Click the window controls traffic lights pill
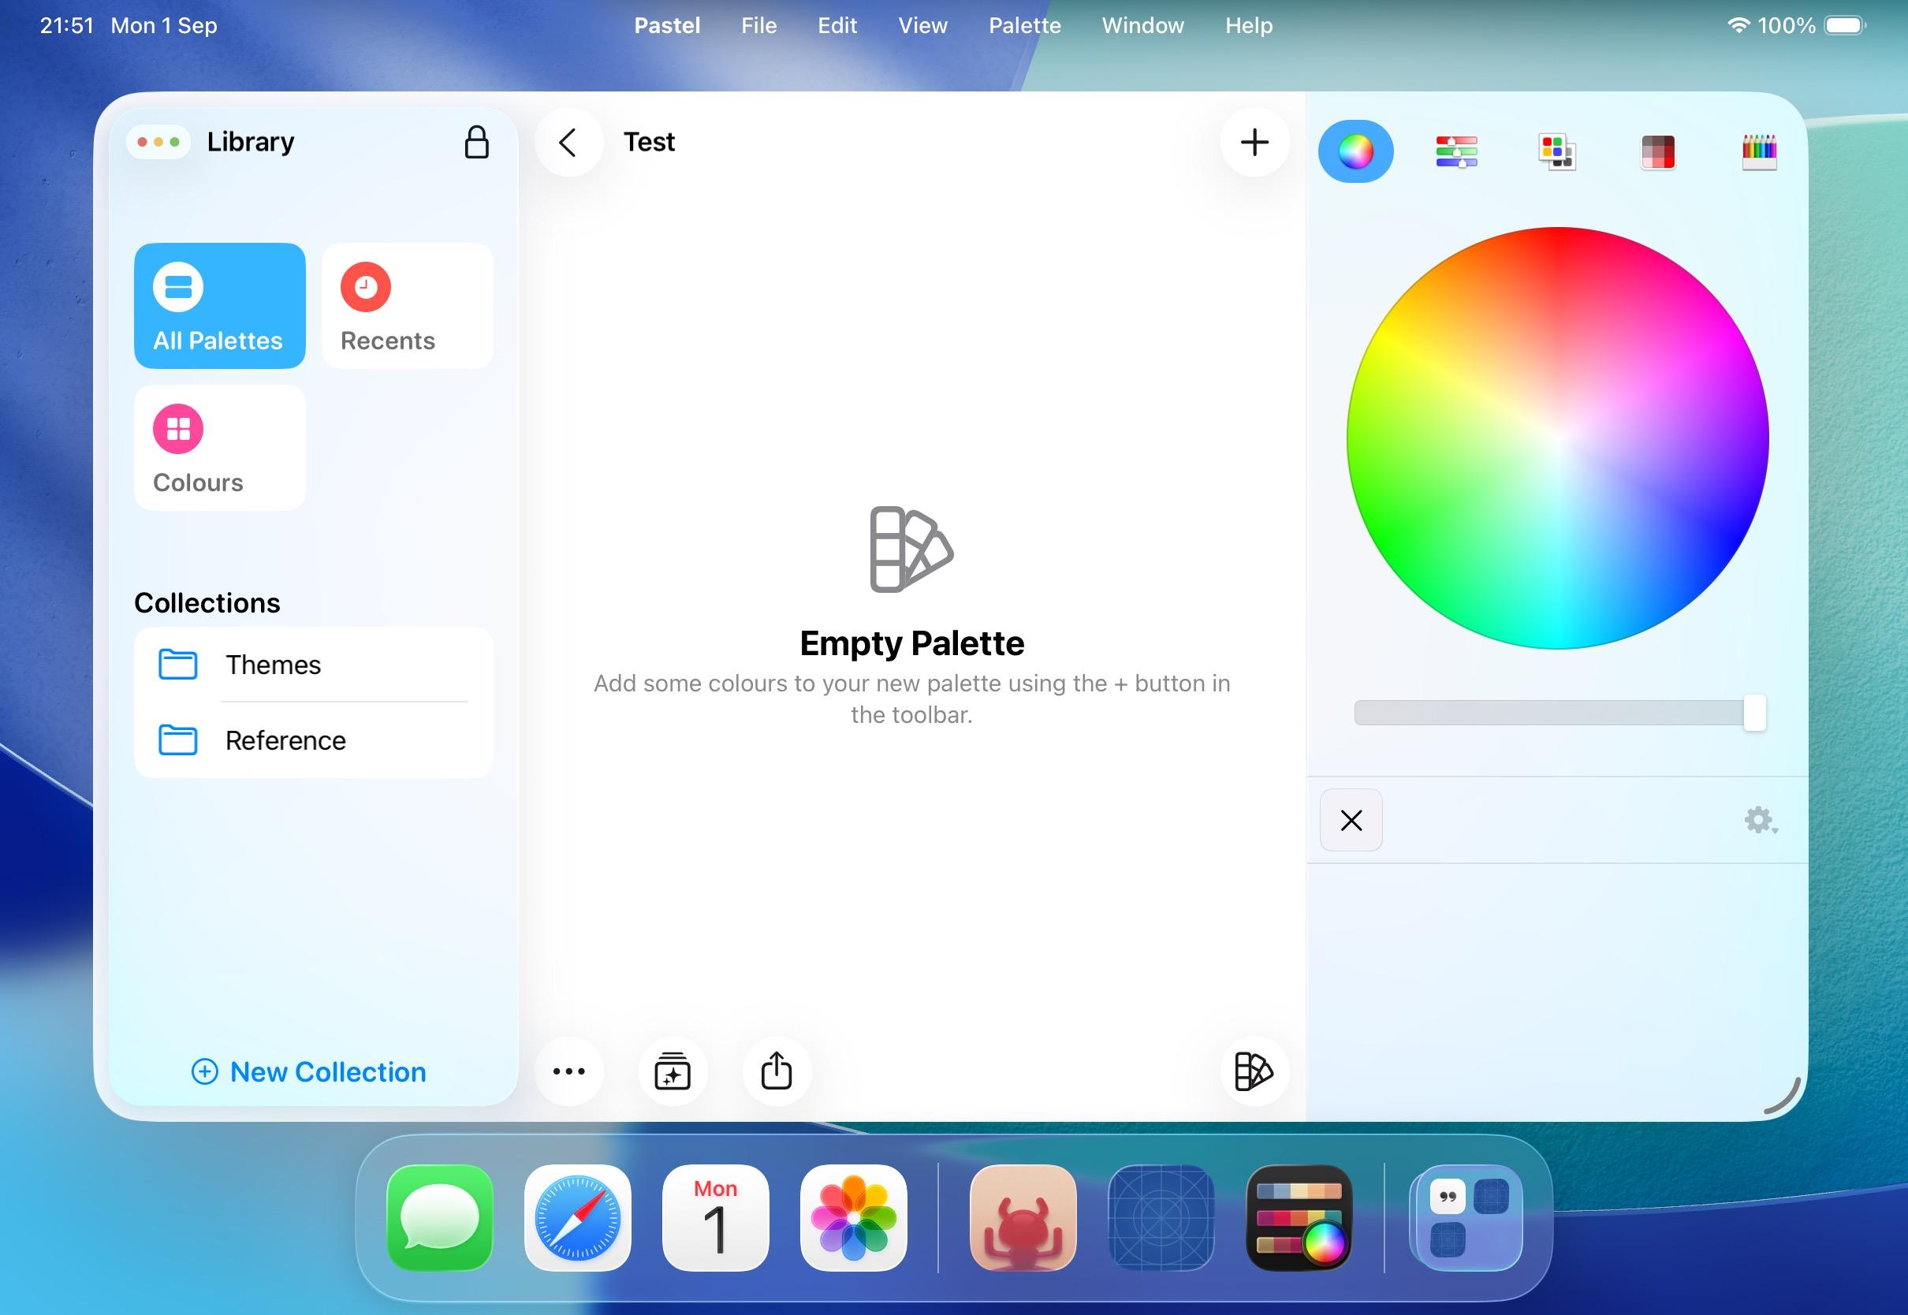The image size is (1908, 1315). click(x=158, y=142)
